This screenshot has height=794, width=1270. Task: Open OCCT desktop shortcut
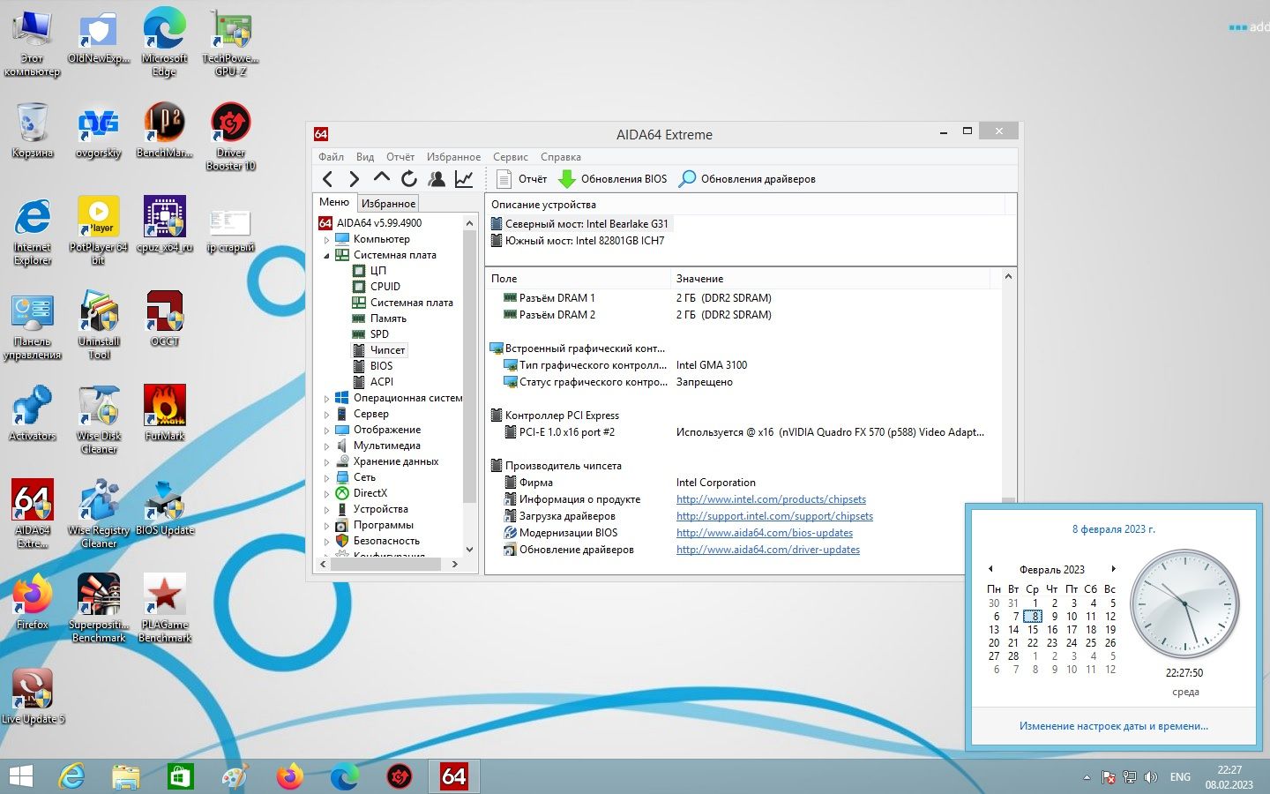[165, 318]
